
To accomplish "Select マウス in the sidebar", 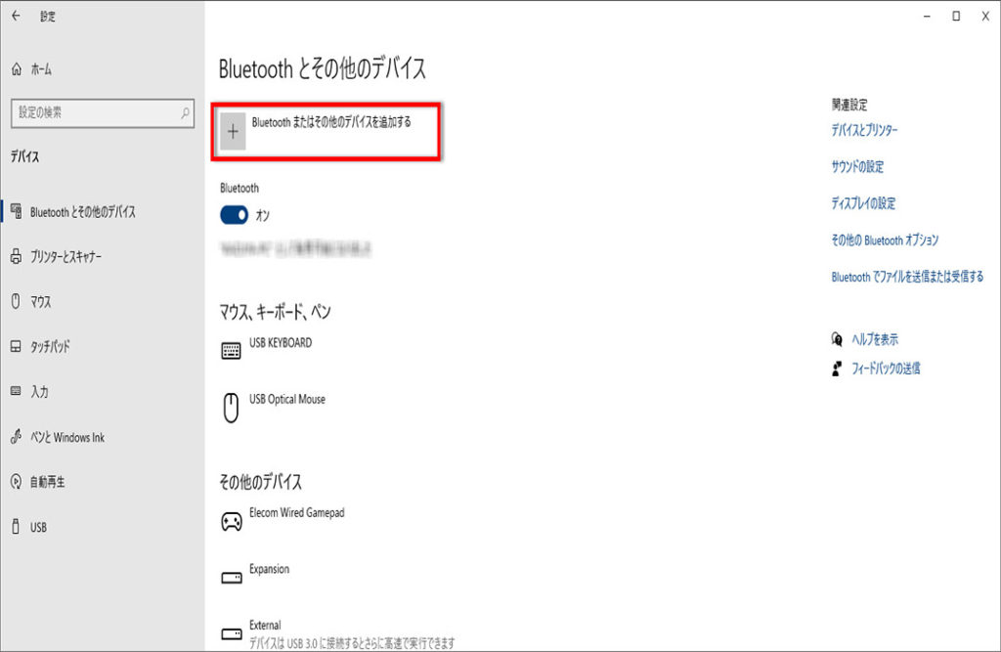I will tap(40, 302).
